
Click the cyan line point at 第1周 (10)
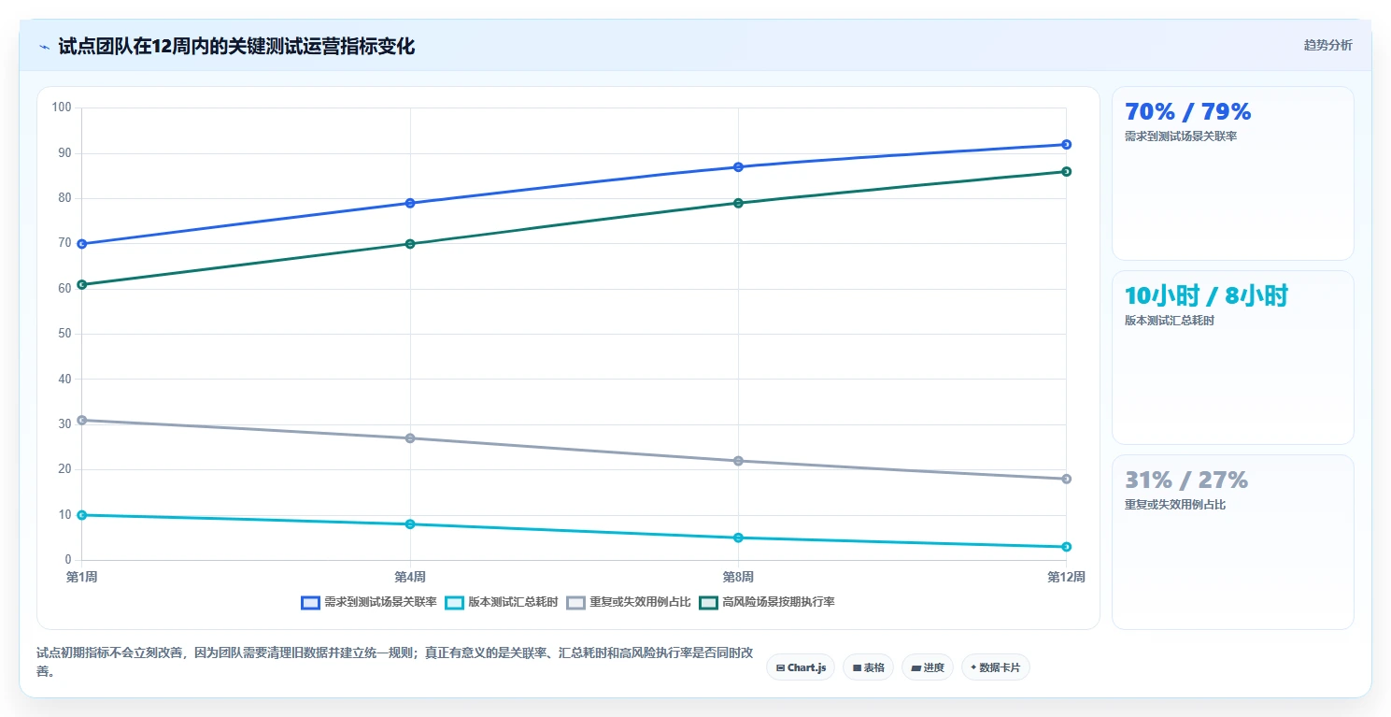tap(82, 515)
